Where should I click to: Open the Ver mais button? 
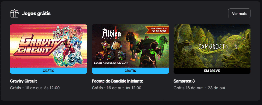pos(239,13)
